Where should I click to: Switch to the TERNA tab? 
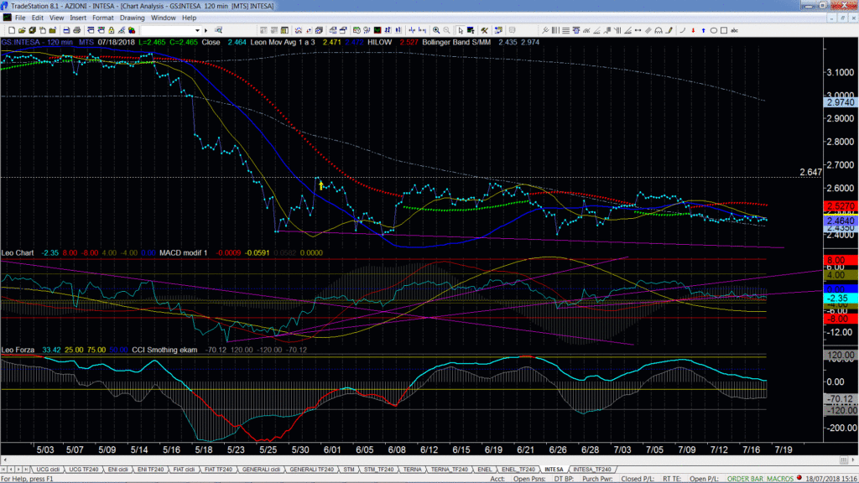(x=413, y=470)
